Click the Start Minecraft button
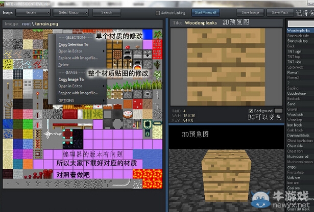Viewport: 314px width, 212px height. (206, 13)
